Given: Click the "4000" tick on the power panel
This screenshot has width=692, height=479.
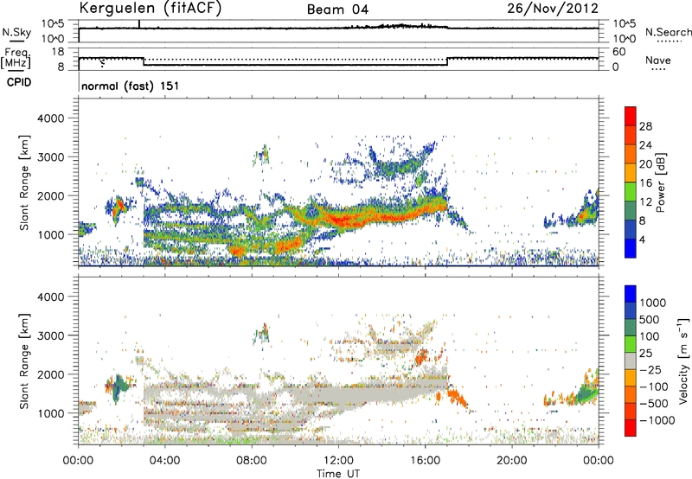Looking at the screenshot, I should [x=51, y=118].
